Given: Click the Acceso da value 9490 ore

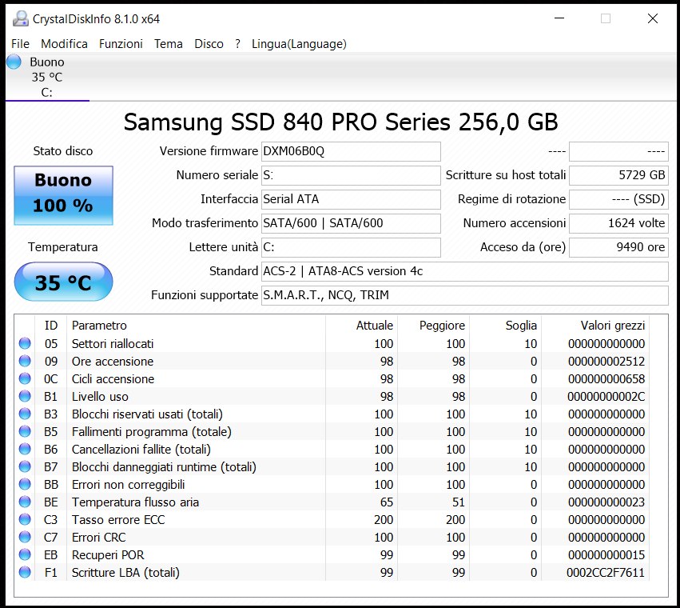Looking at the screenshot, I should (618, 247).
